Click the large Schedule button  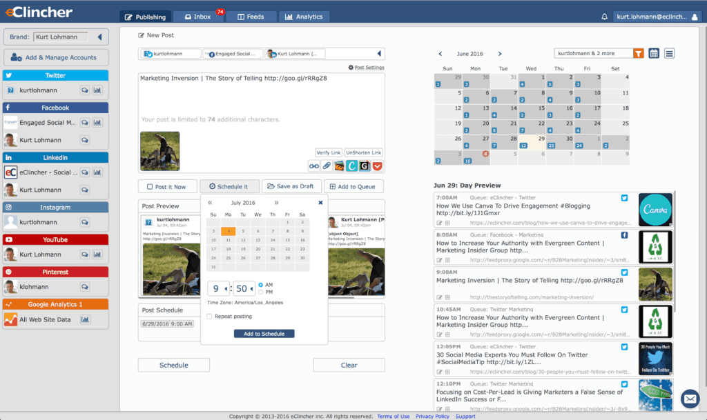tap(173, 365)
